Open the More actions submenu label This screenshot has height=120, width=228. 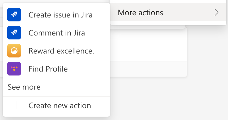point(140,13)
